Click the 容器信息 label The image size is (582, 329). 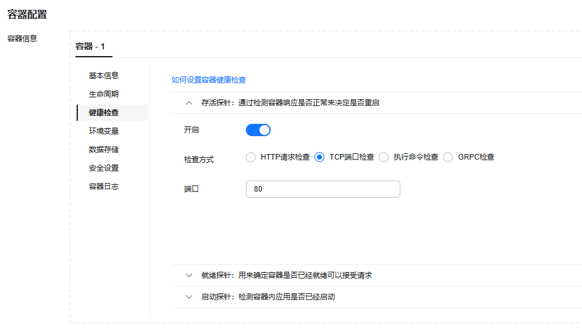click(x=22, y=38)
